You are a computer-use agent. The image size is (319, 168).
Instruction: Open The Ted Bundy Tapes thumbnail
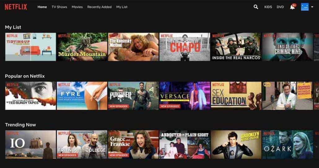point(31,96)
